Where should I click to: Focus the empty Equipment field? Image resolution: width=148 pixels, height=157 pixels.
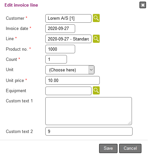68,91
